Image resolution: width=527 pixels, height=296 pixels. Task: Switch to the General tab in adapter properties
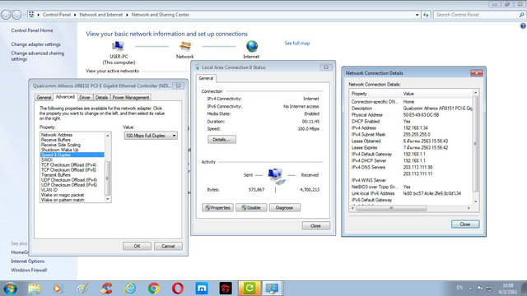pyautogui.click(x=44, y=97)
